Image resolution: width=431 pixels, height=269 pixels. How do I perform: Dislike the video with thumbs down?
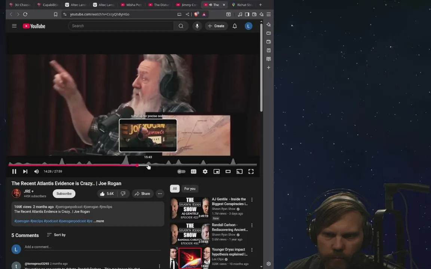pyautogui.click(x=123, y=194)
